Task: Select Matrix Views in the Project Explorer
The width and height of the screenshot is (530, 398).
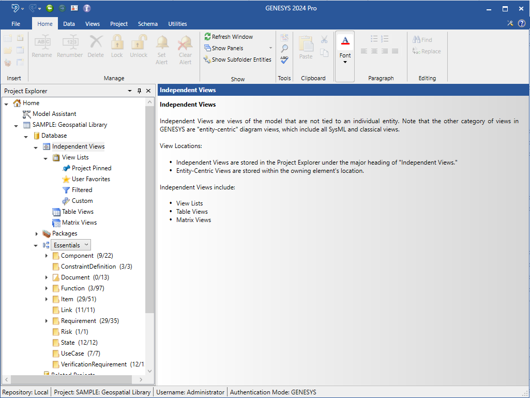Action: point(79,223)
